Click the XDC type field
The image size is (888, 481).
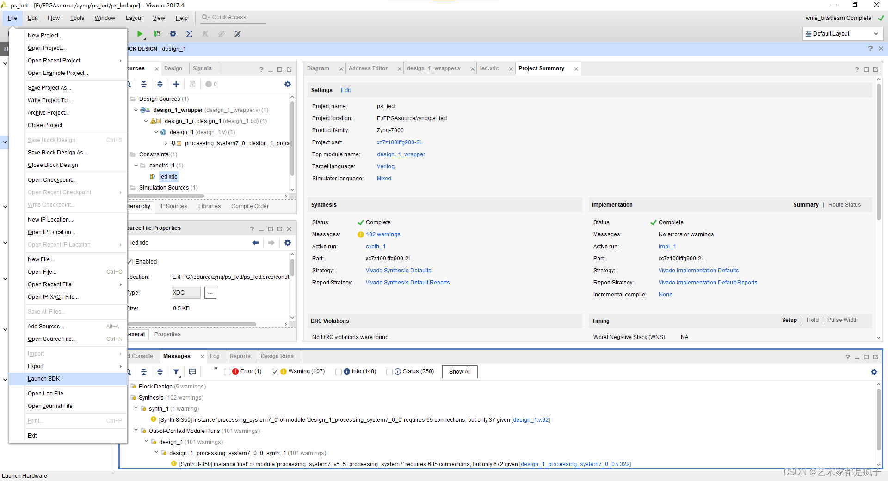coord(186,293)
